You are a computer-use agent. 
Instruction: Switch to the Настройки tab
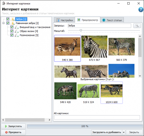[65, 20]
